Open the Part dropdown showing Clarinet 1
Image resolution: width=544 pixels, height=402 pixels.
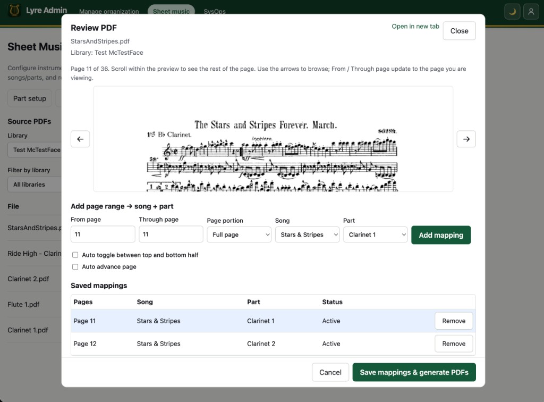pos(376,234)
